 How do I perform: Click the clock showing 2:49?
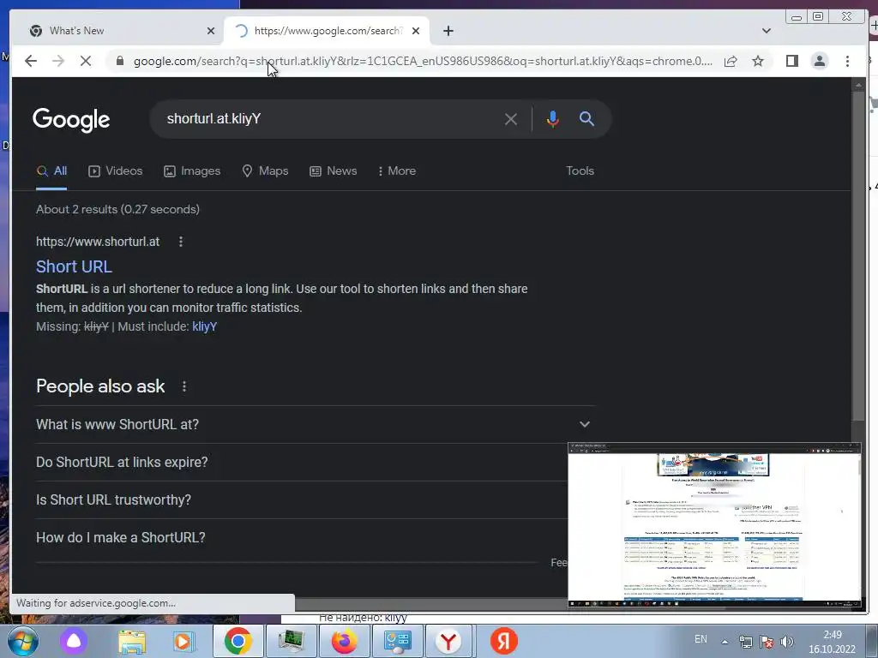click(832, 635)
